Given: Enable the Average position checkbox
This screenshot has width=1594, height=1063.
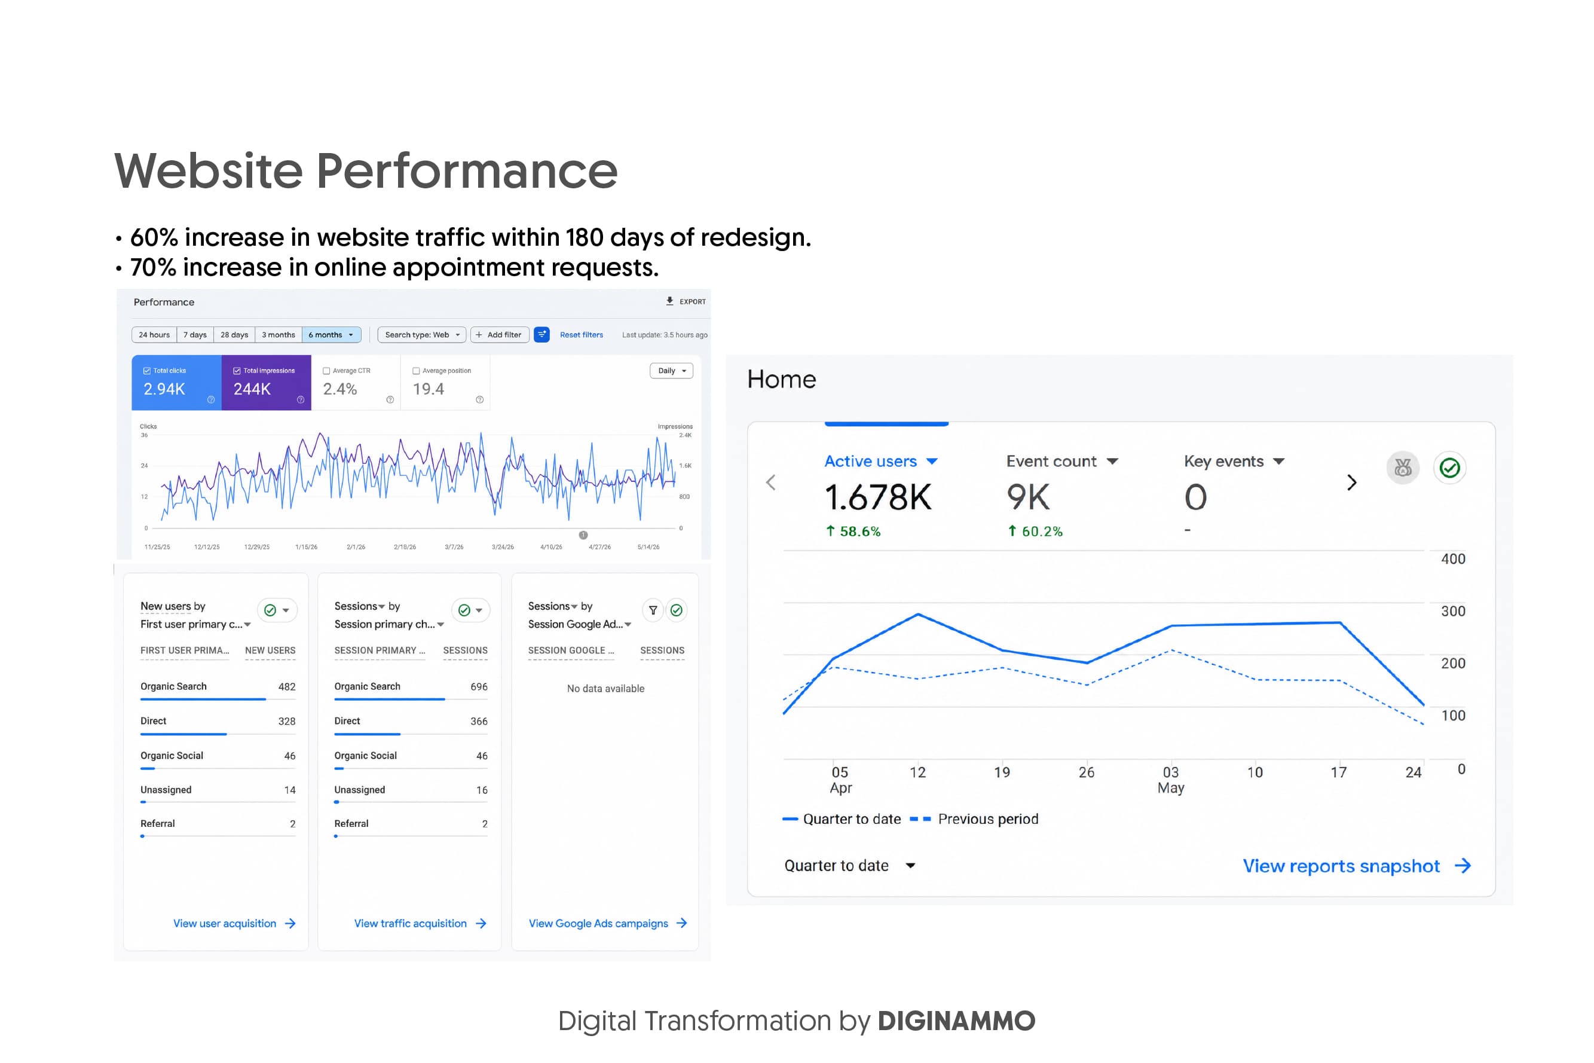Looking at the screenshot, I should [x=416, y=371].
